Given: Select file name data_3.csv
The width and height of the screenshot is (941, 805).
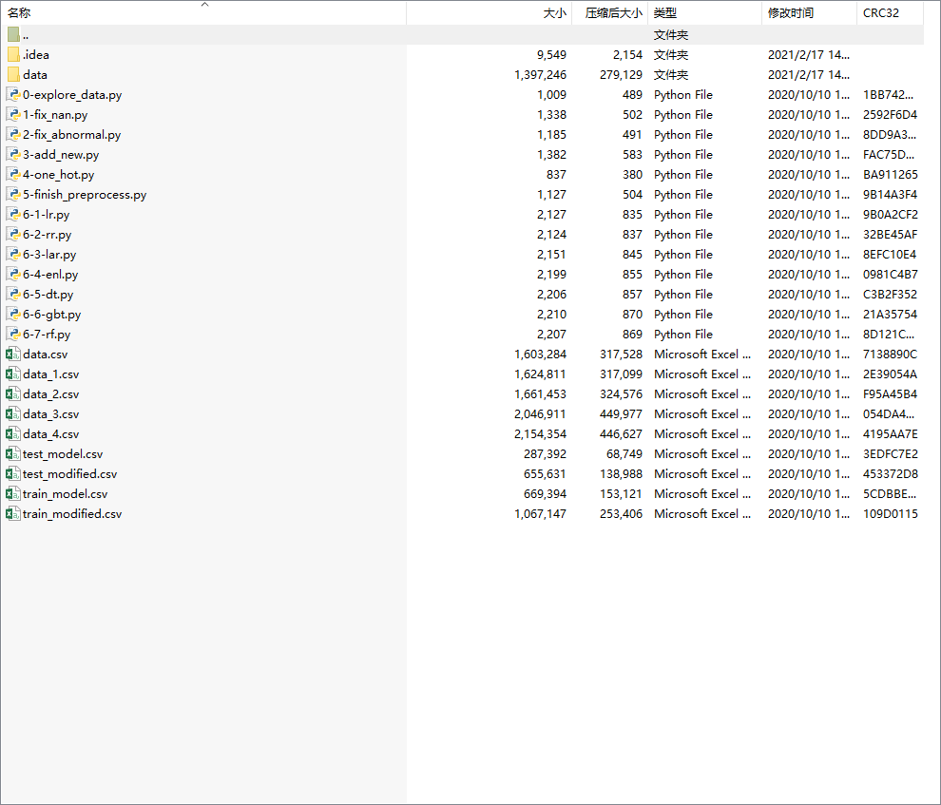Looking at the screenshot, I should pyautogui.click(x=51, y=413).
